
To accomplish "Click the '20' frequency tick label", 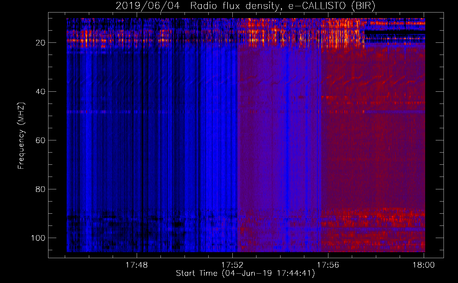I will coord(40,43).
